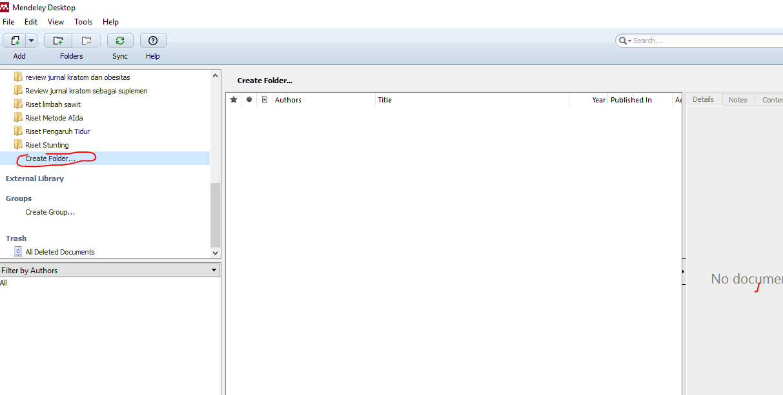Select the Riset Pengaruh Tidur folder
Image resolution: width=783 pixels, height=395 pixels.
57,131
